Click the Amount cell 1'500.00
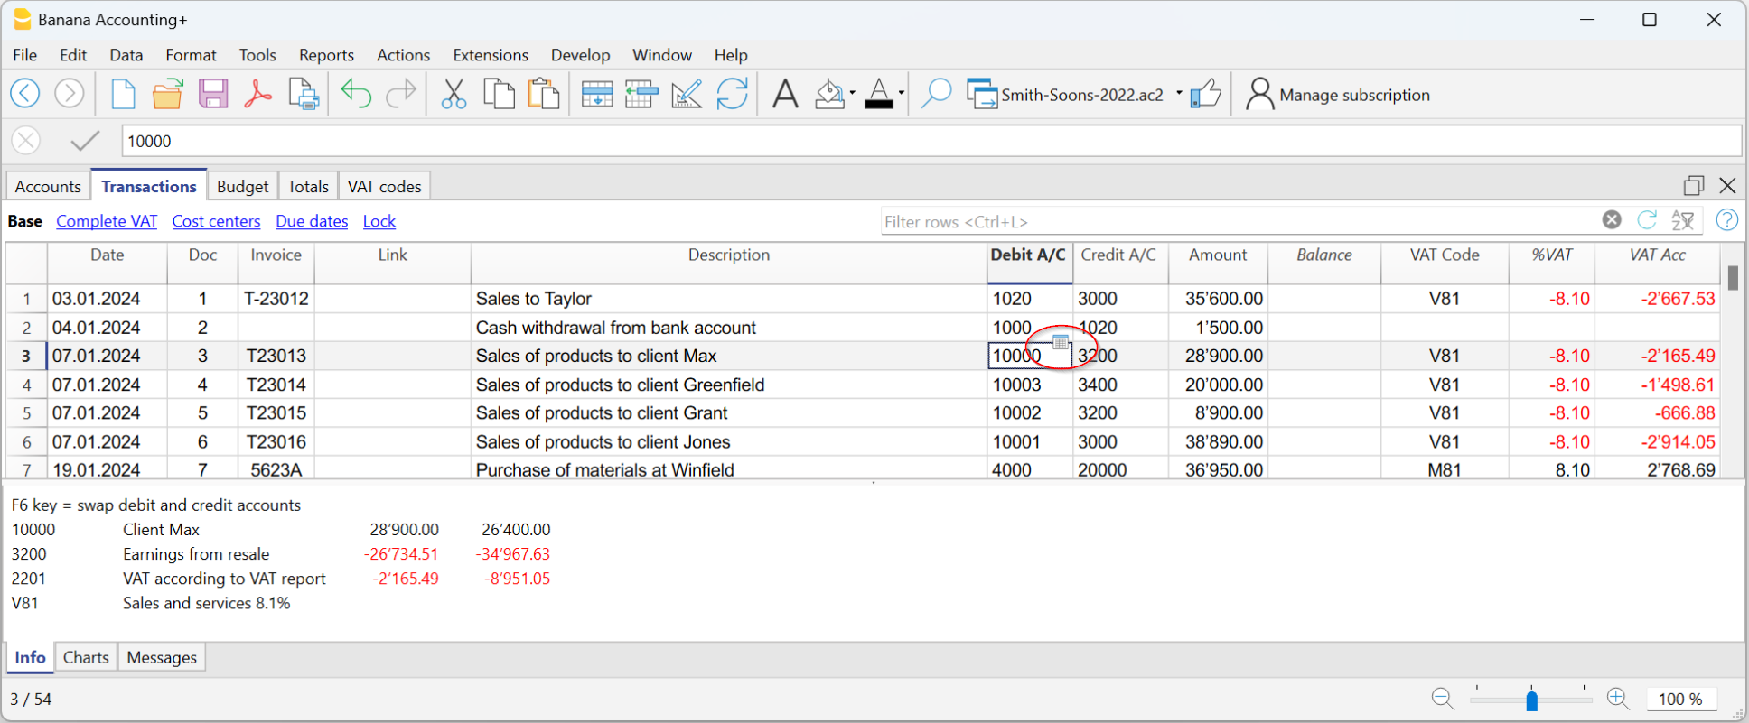The image size is (1749, 723). pos(1218,328)
